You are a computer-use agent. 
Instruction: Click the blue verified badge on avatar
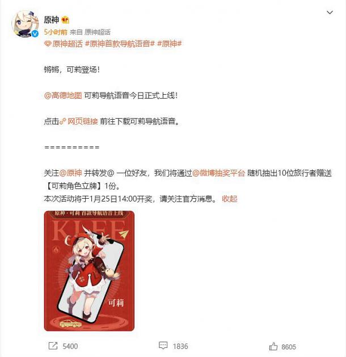pos(35,33)
